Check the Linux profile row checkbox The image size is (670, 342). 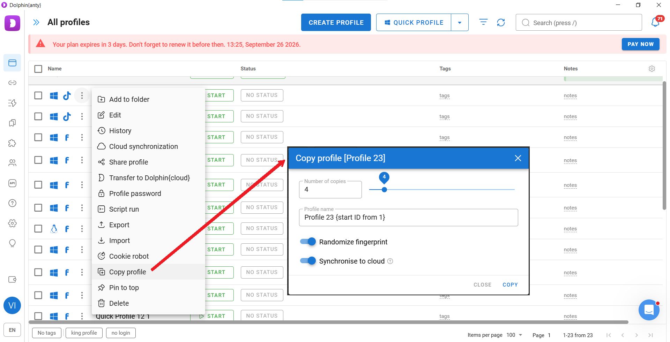coord(38,229)
